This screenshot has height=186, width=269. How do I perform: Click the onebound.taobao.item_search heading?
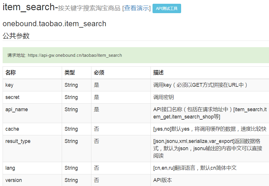point(54,24)
